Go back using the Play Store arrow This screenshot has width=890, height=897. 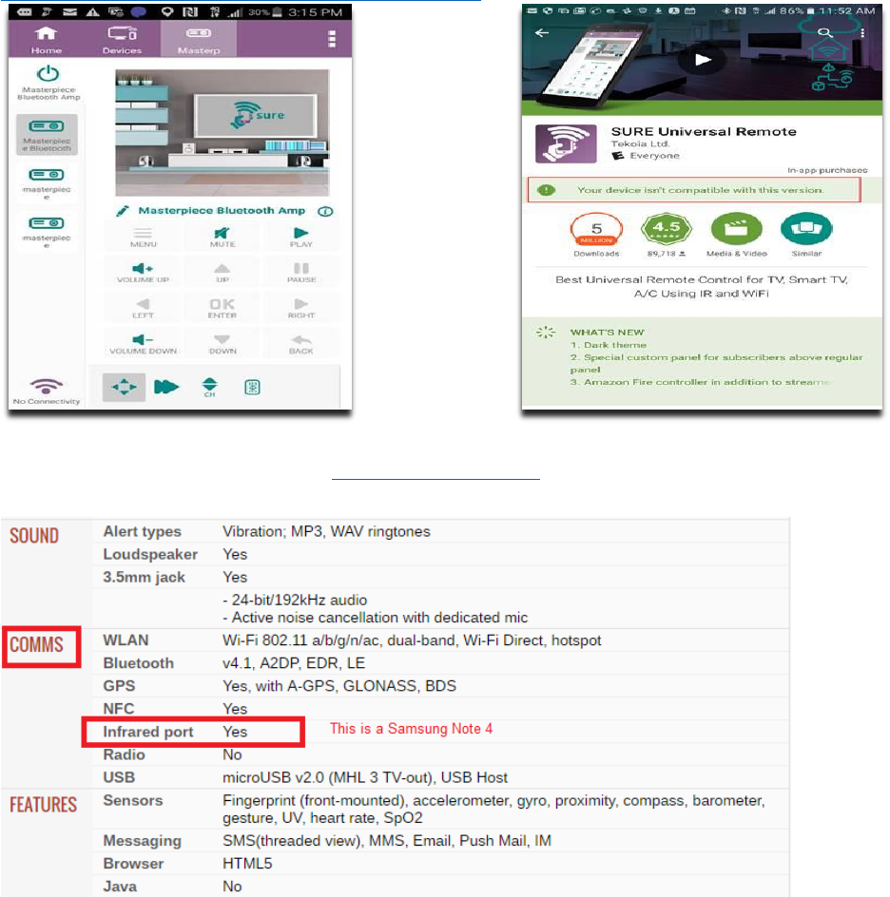pyautogui.click(x=541, y=32)
